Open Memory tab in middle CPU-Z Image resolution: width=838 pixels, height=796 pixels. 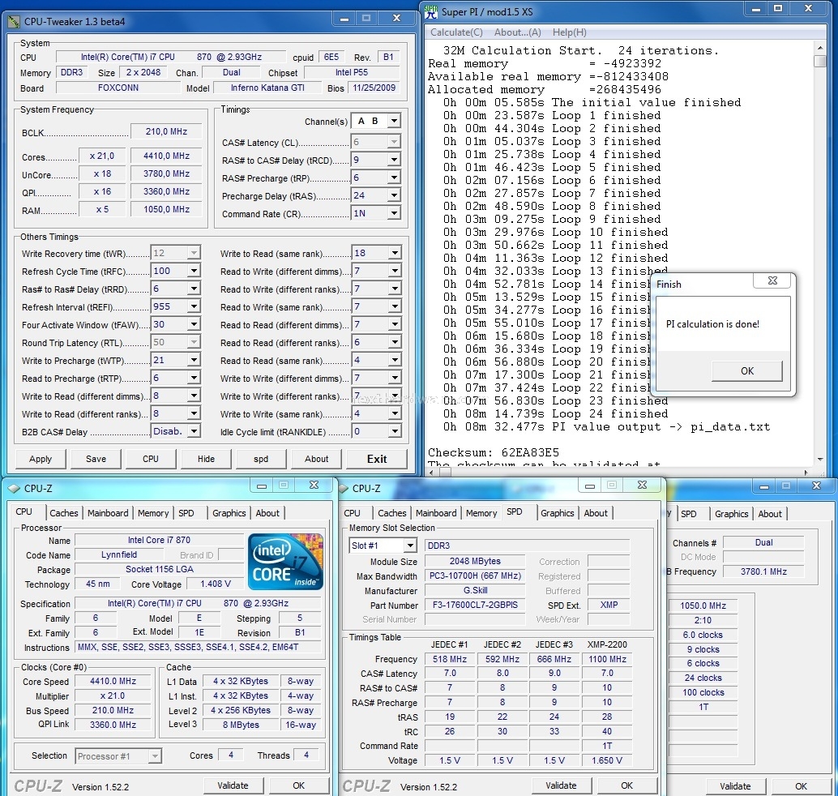tap(481, 513)
